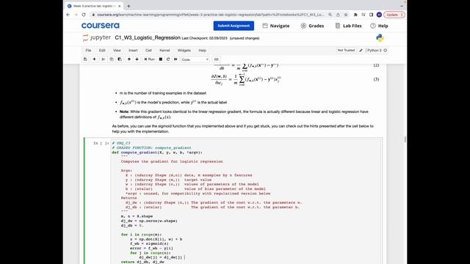
Task: Open Grades in Coursera header
Action: pyautogui.click(x=312, y=26)
